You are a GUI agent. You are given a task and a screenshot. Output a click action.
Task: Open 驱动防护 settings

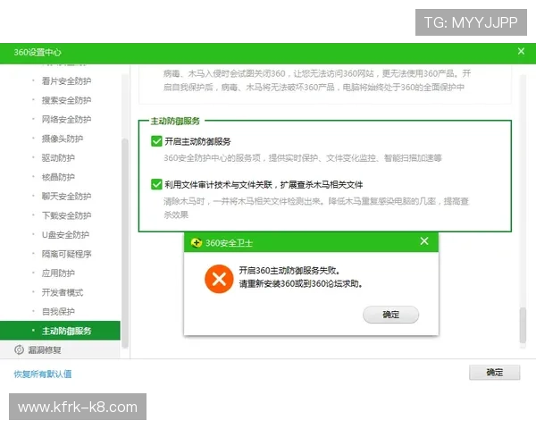[58, 157]
